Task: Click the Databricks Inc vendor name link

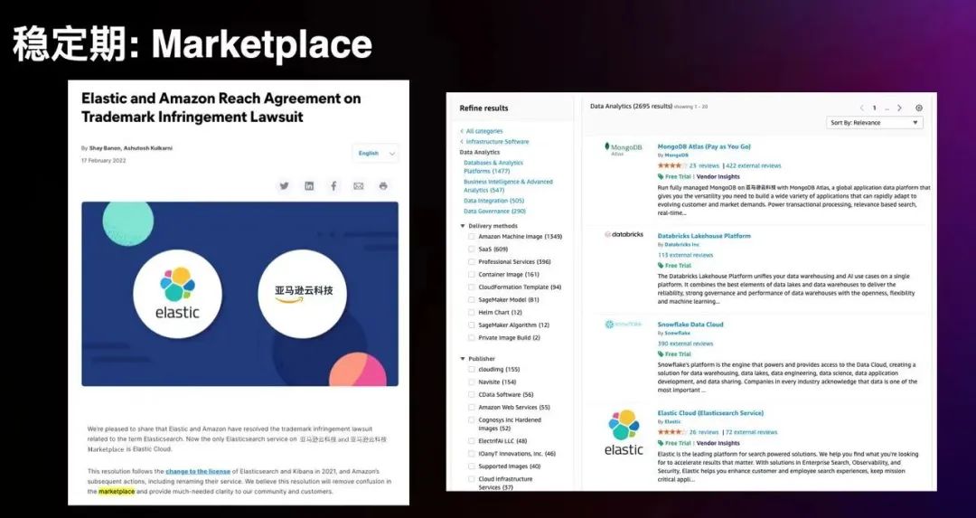Action: (682, 245)
